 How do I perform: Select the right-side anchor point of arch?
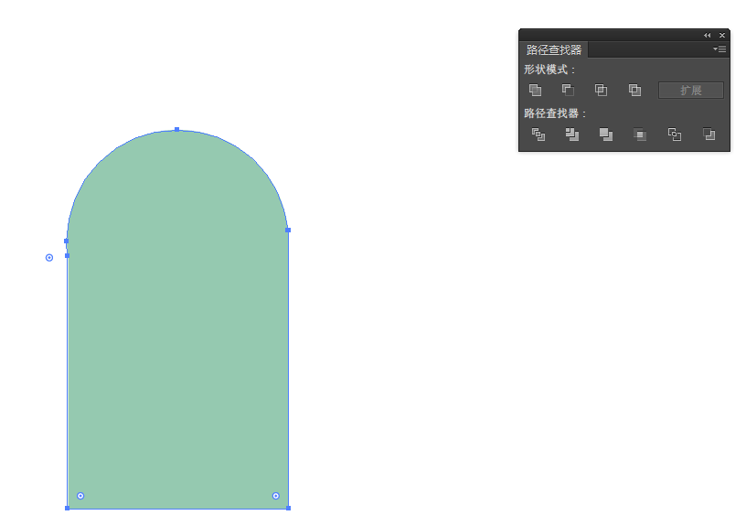point(288,230)
